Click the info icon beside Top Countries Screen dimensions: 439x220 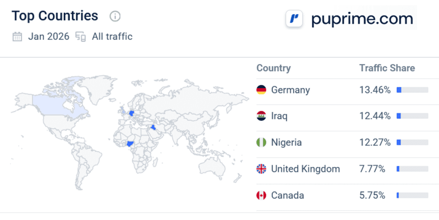tap(115, 17)
